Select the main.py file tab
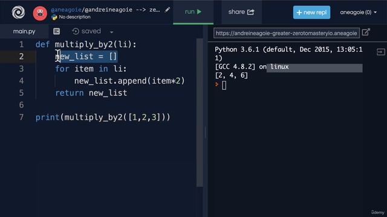 point(24,31)
